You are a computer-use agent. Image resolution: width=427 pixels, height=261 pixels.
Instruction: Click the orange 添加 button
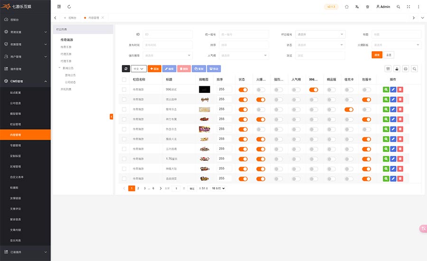point(154,69)
